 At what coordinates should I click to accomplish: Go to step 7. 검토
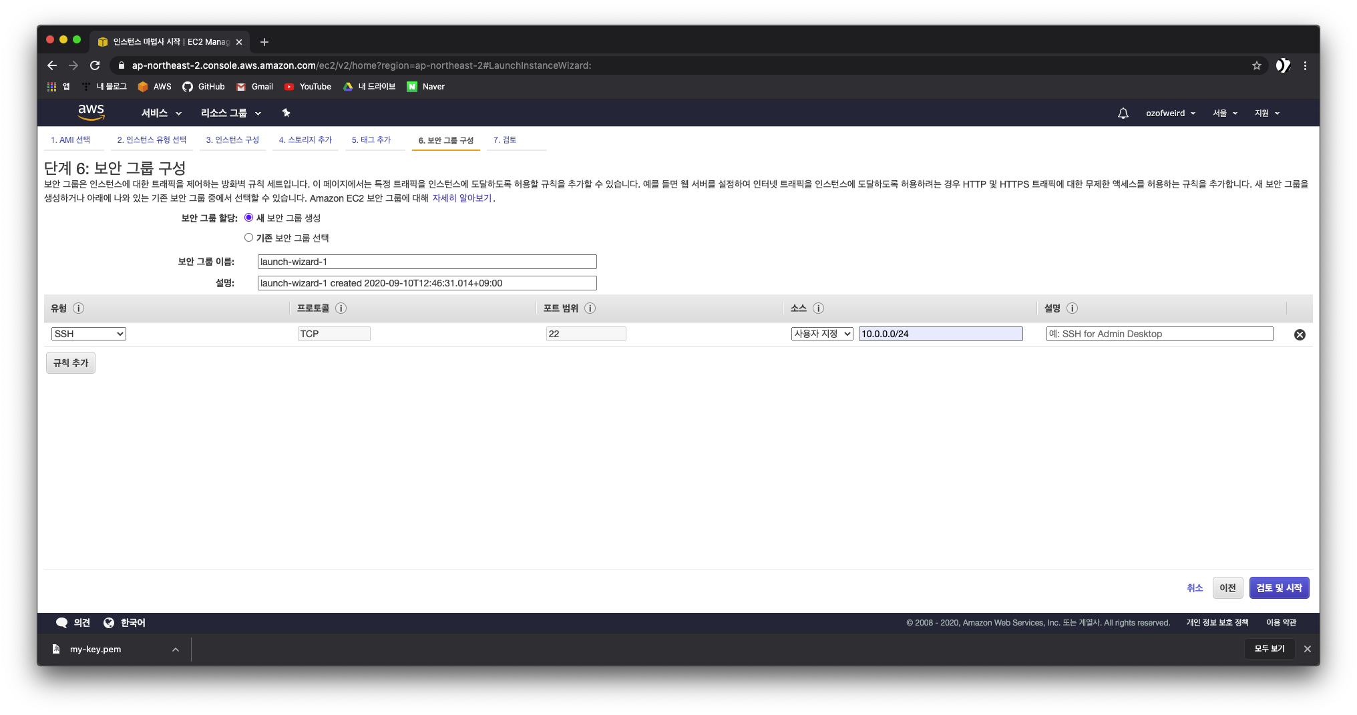[505, 140]
